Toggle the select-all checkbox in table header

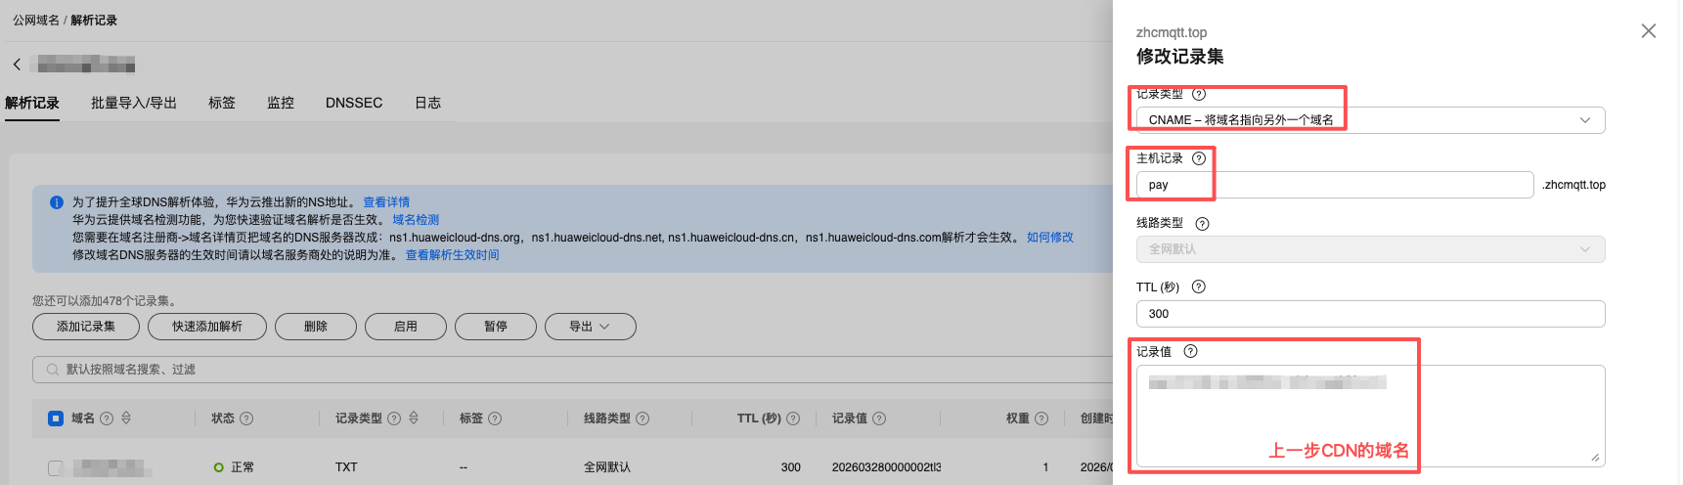pos(56,419)
